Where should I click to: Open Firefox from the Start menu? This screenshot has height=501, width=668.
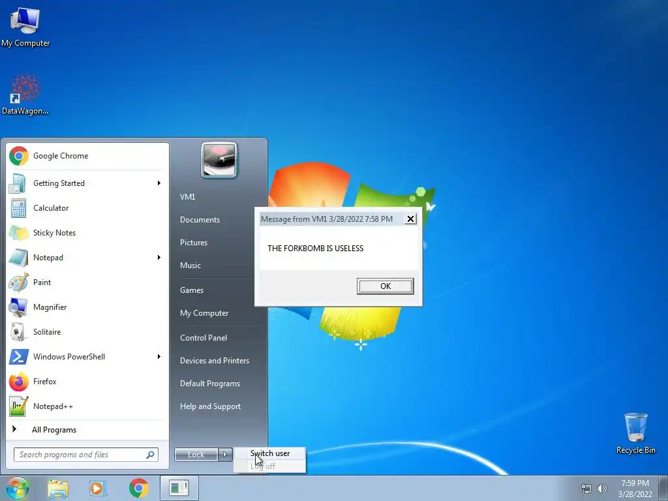[x=87, y=381]
